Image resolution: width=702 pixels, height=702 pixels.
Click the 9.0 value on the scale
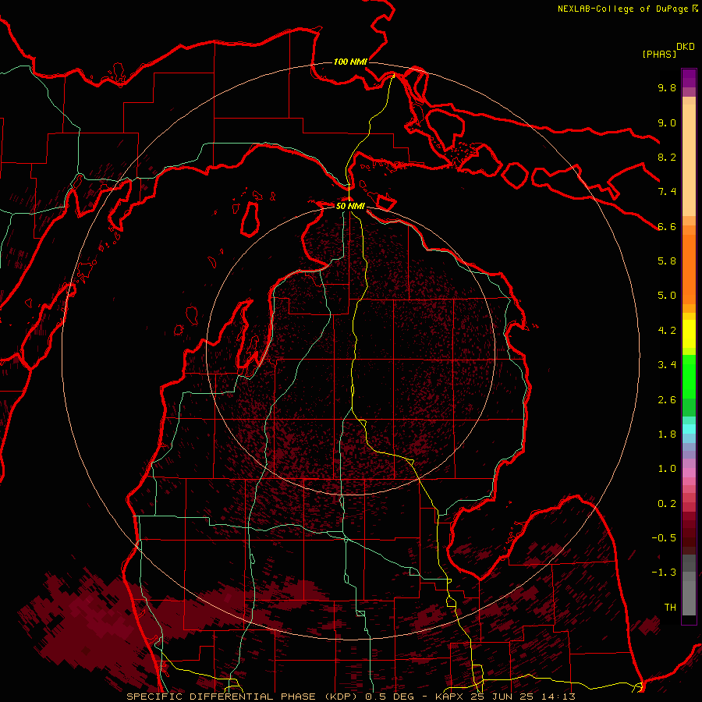667,122
